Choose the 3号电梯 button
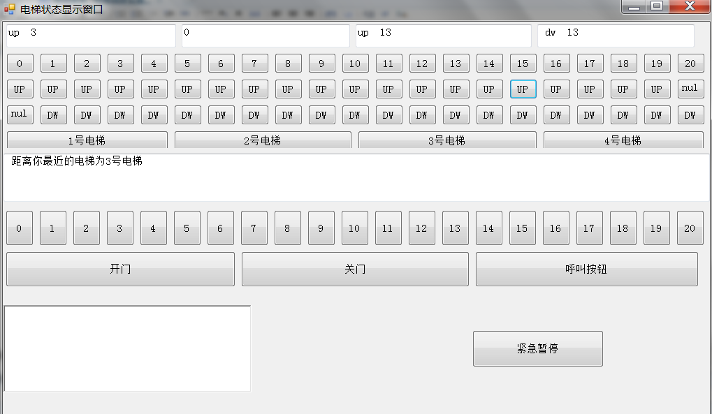This screenshot has width=712, height=414. 447,140
